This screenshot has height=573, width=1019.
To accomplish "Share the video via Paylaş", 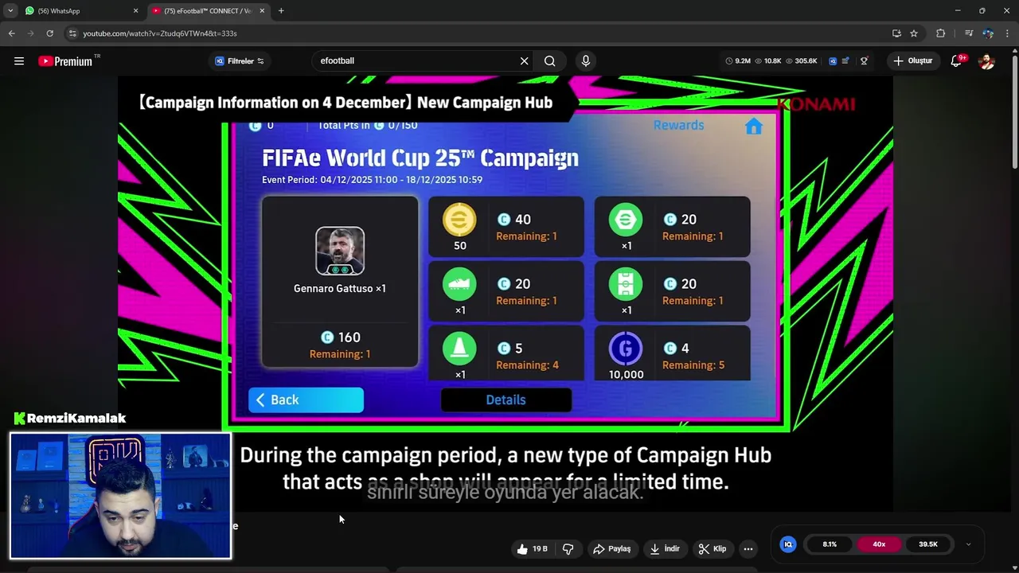I will pyautogui.click(x=612, y=548).
